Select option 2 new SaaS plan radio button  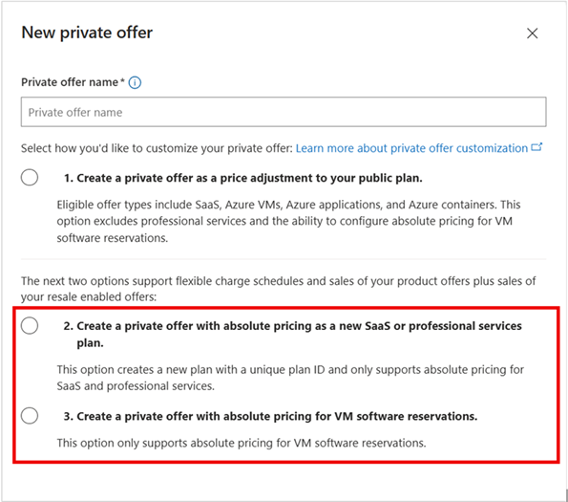point(30,325)
